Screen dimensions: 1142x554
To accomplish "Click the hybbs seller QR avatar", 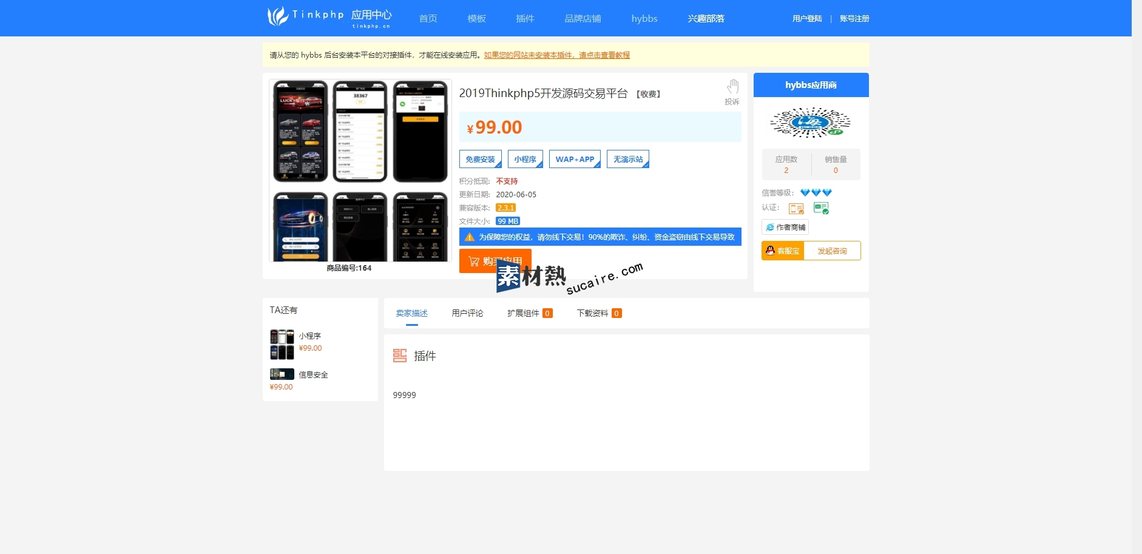I will [811, 123].
